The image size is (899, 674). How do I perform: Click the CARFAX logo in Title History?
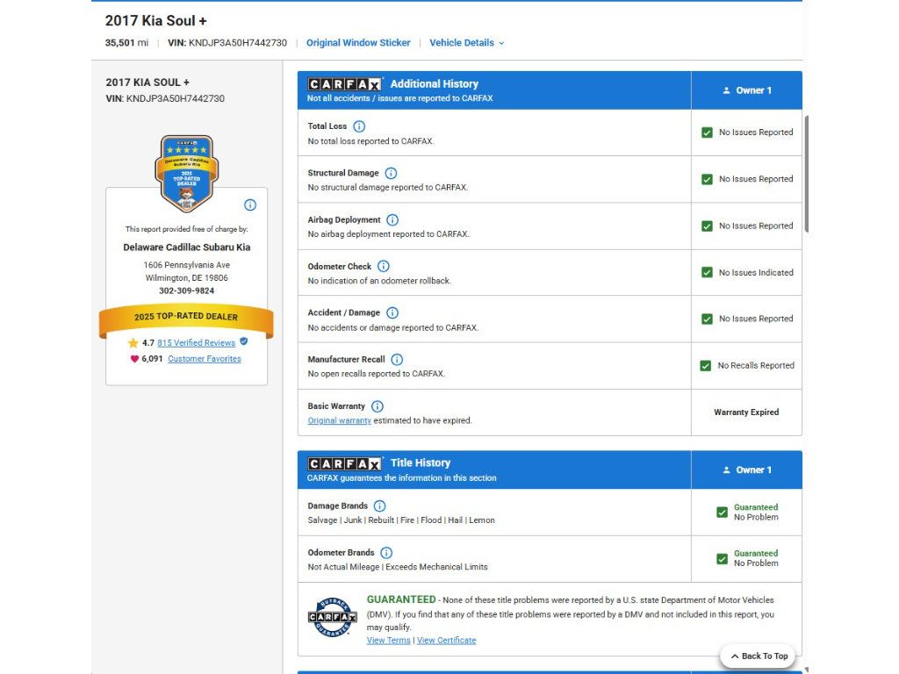(x=344, y=463)
